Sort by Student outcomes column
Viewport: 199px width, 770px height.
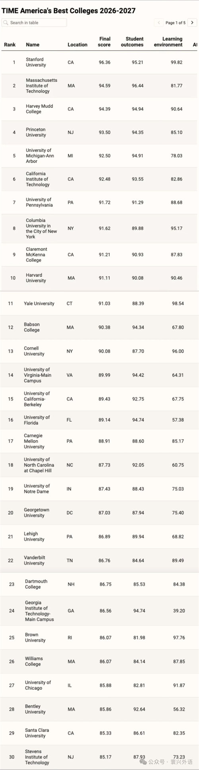click(132, 42)
